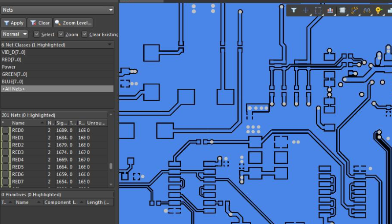Click the RED3 net color swatch
This screenshot has width=392, height=224.
pos(5,152)
